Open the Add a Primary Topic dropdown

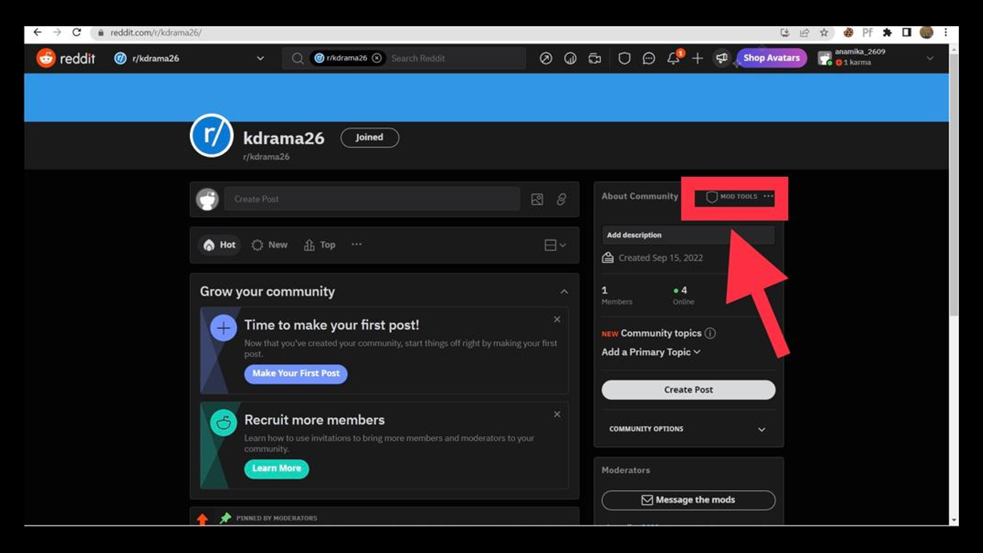(x=651, y=352)
